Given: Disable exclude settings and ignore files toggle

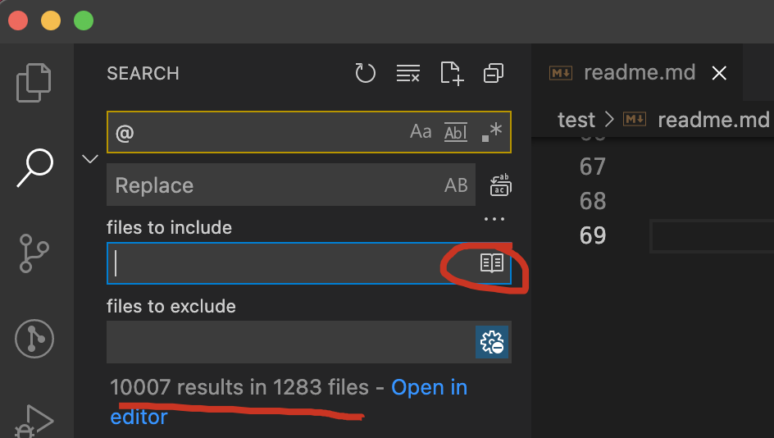Looking at the screenshot, I should [x=492, y=342].
